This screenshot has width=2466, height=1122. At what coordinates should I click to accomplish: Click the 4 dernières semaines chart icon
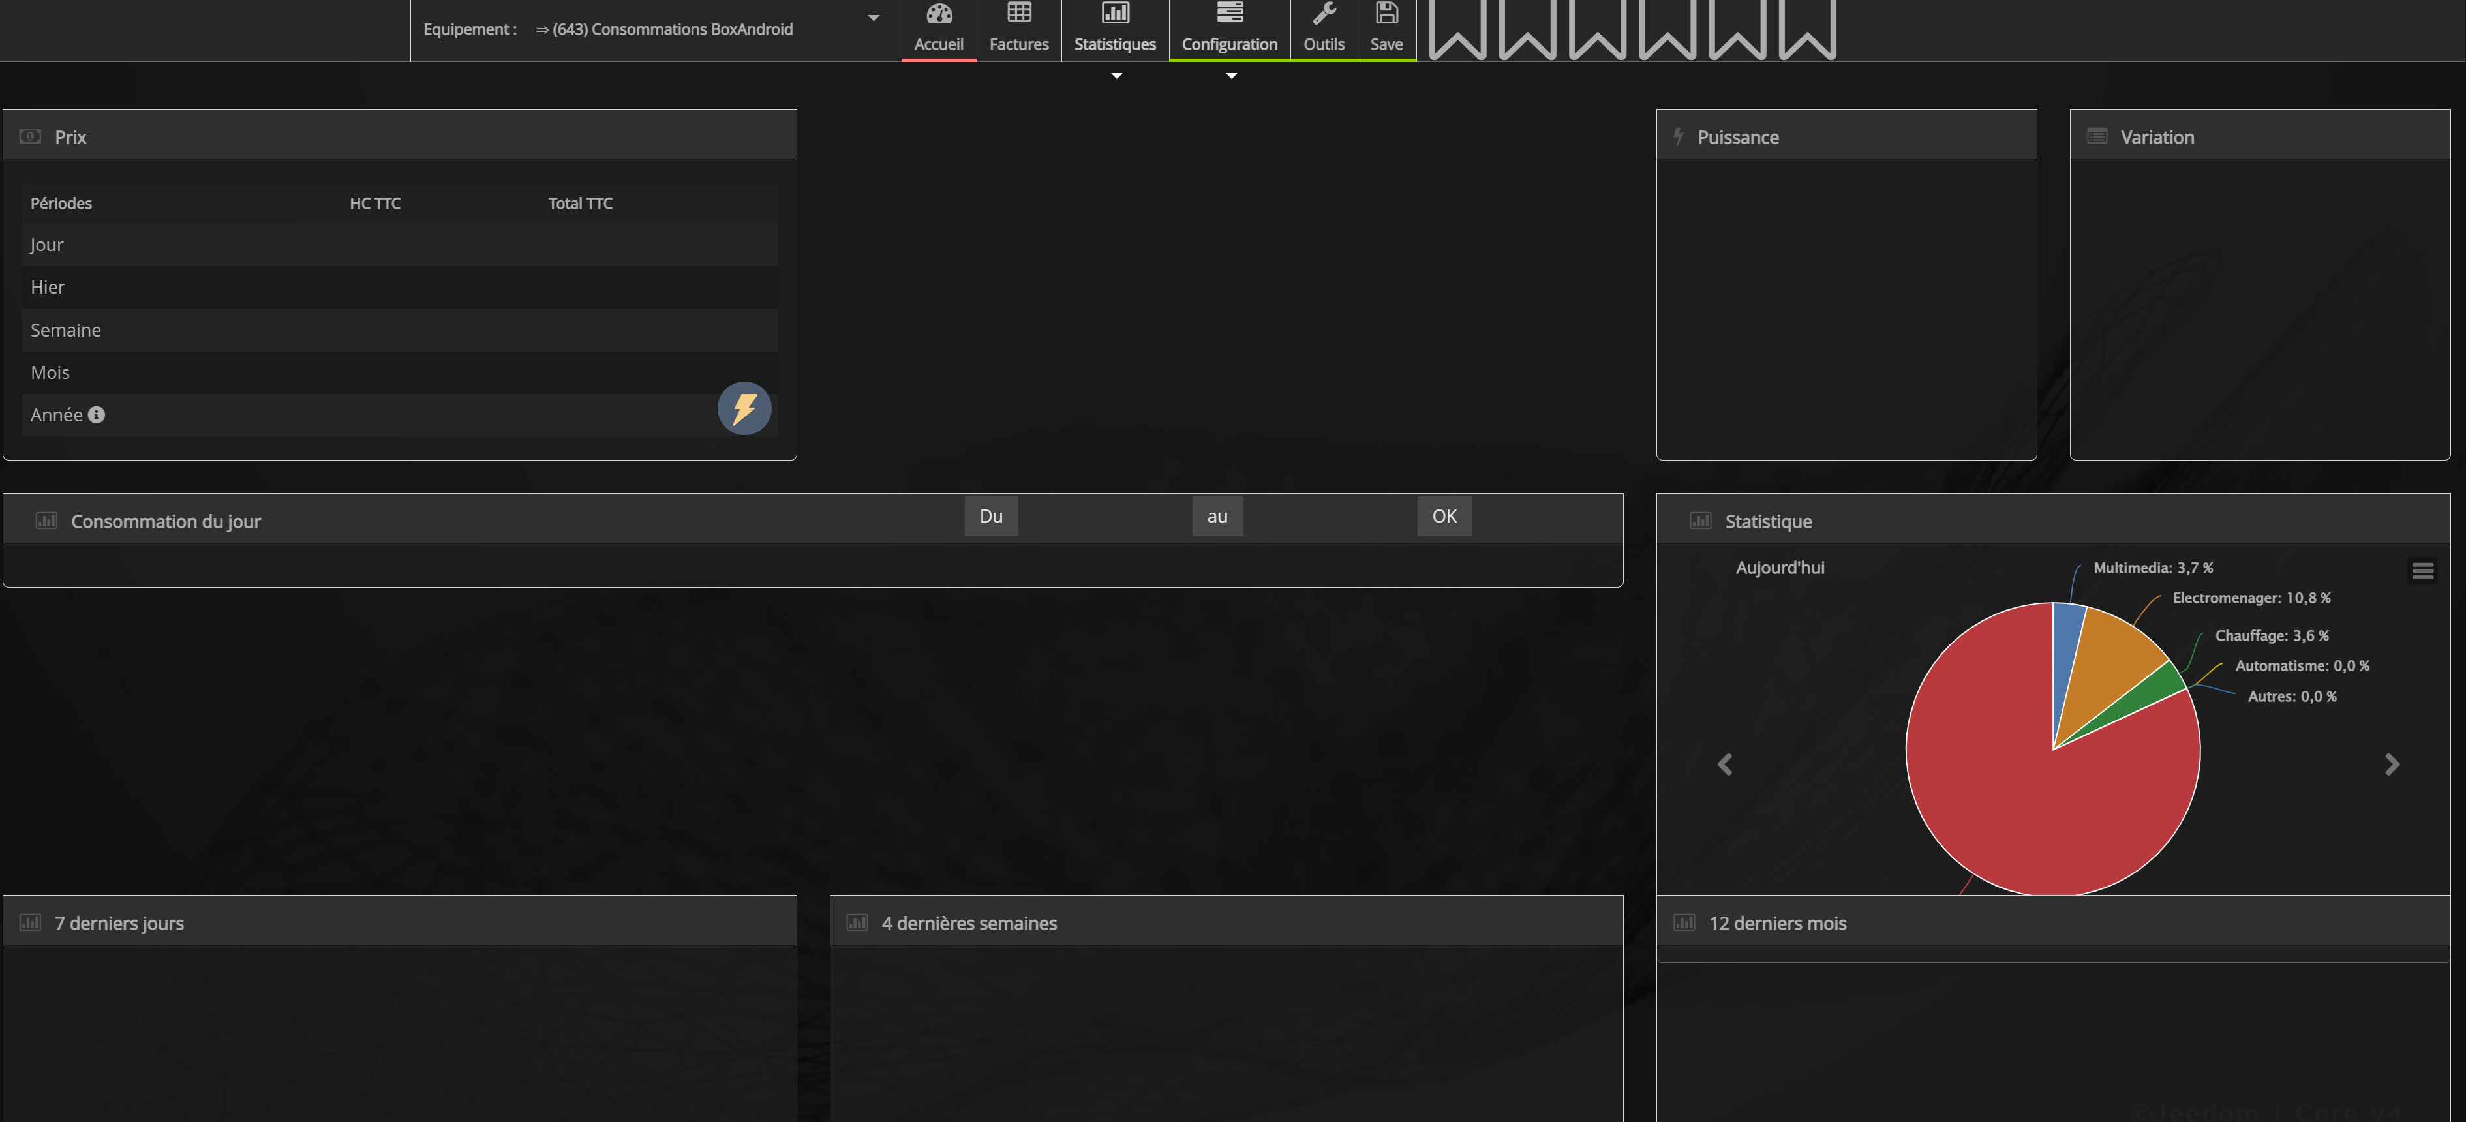point(857,922)
